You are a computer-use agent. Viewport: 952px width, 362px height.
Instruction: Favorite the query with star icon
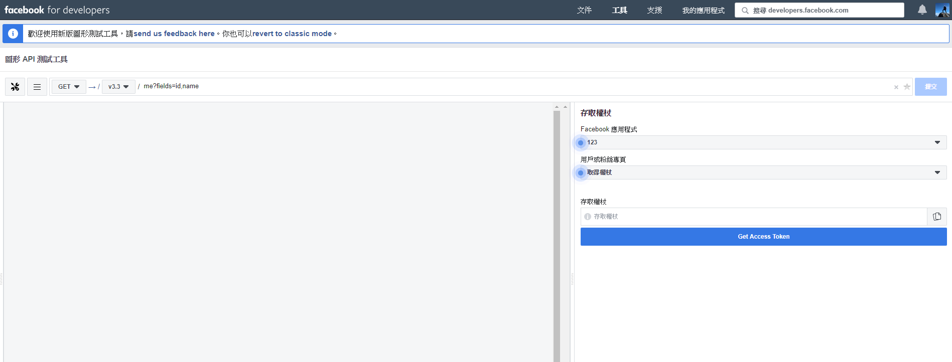pos(907,87)
